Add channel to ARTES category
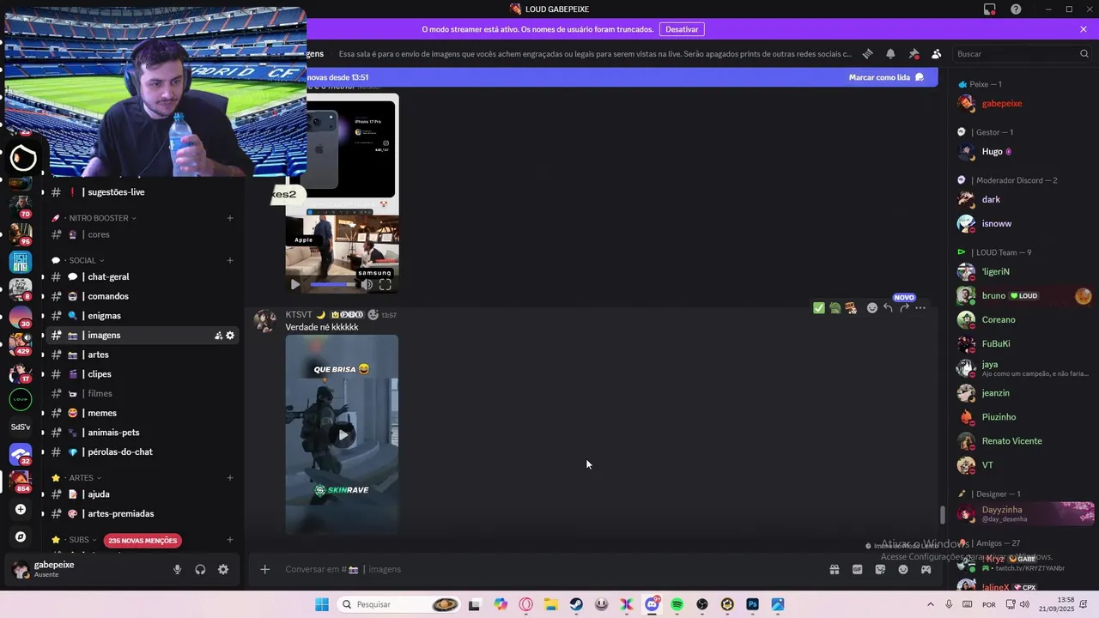The image size is (1099, 618). (x=230, y=477)
